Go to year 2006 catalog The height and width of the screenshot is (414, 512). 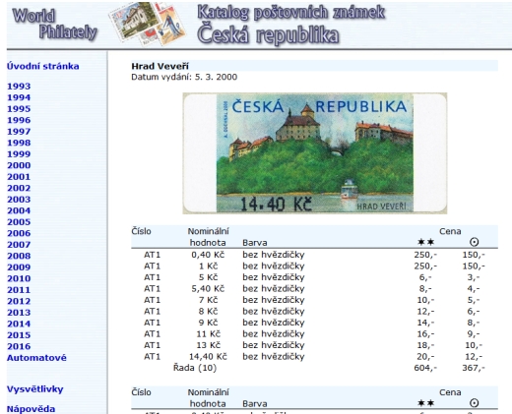tap(19, 233)
